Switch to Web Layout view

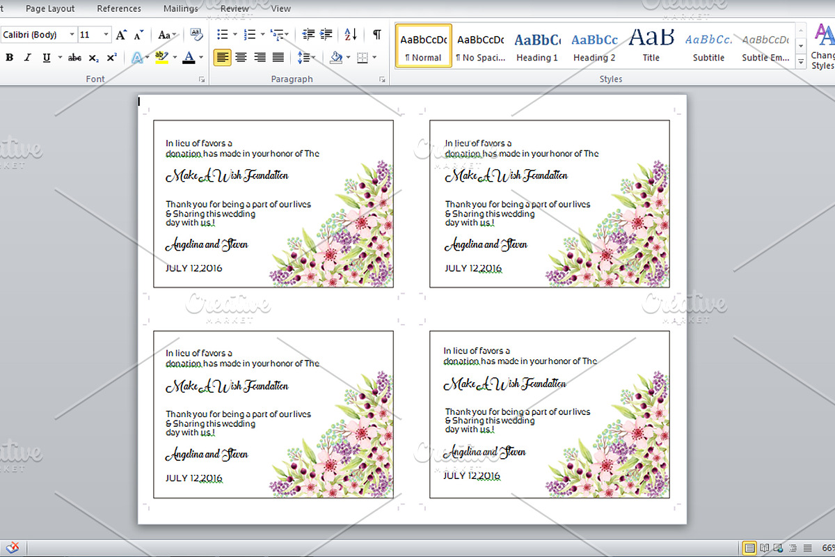pos(779,548)
